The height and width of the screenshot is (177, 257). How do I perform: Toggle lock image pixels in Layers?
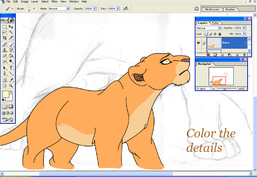[x=211, y=34]
